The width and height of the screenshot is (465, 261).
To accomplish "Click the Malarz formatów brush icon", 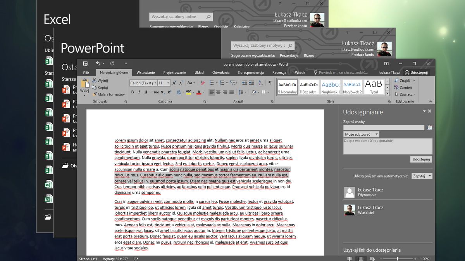I will [94, 94].
